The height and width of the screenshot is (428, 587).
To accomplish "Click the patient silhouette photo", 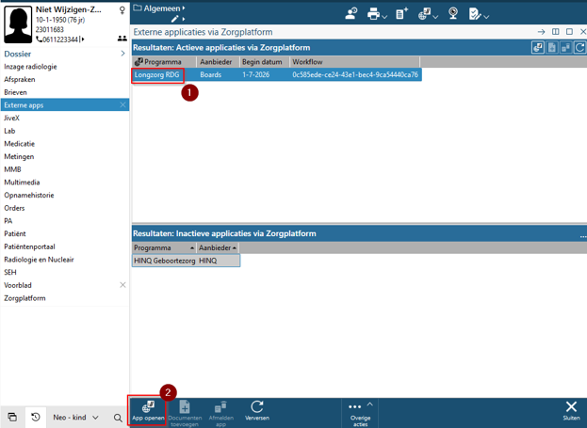I will pyautogui.click(x=18, y=24).
